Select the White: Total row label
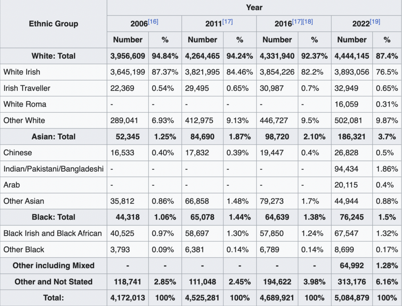Image resolution: width=402 pixels, height=306 pixels. coord(53,56)
